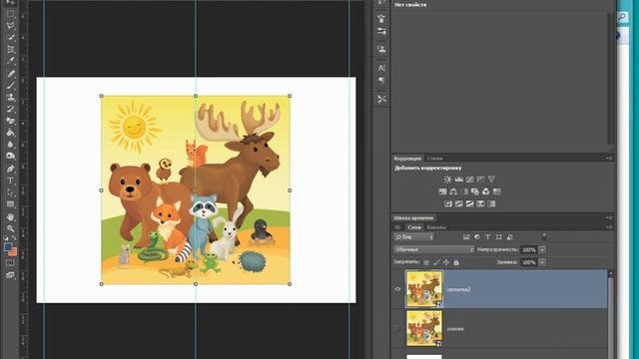This screenshot has width=639, height=359.
Task: Toggle lock transparent pixels
Action: tap(426, 262)
